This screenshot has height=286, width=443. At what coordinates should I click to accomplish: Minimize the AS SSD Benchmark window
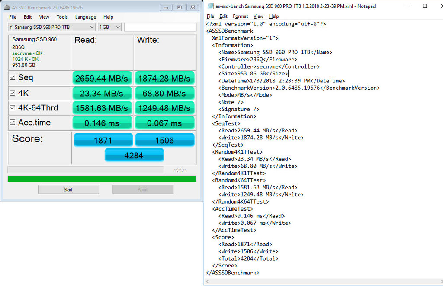pos(166,8)
